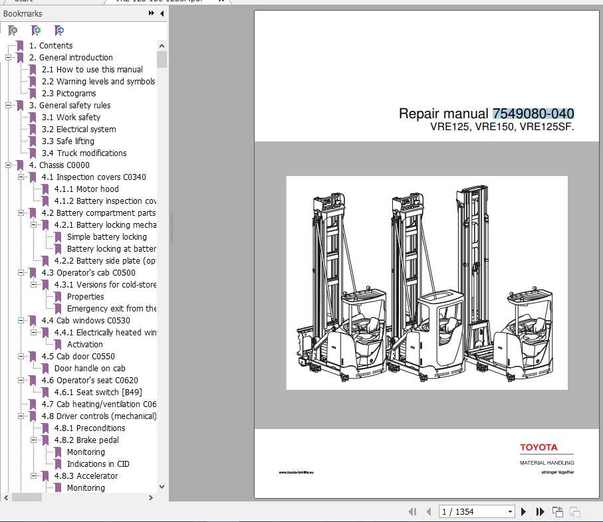Go to the next page arrow icon
The width and height of the screenshot is (603, 522).
[523, 511]
